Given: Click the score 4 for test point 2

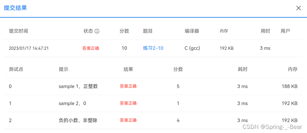Looking at the screenshot, I should [178, 120].
